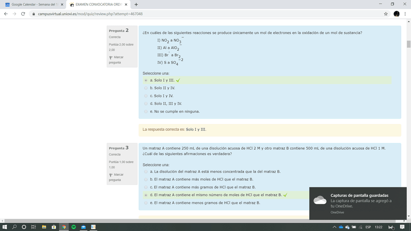Viewport: 411px width, 231px height.
Task: Select question 3 option a about matraz A menos concentrada
Action: point(146,171)
